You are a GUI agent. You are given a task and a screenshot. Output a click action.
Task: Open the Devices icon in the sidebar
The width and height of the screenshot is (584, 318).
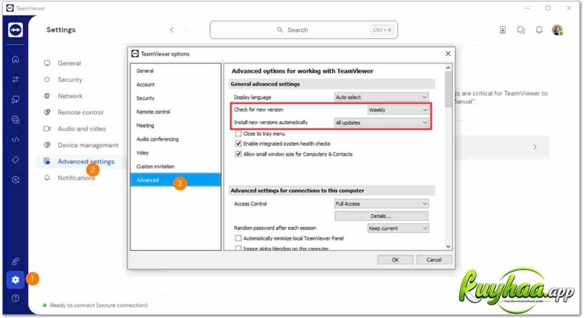click(15, 99)
